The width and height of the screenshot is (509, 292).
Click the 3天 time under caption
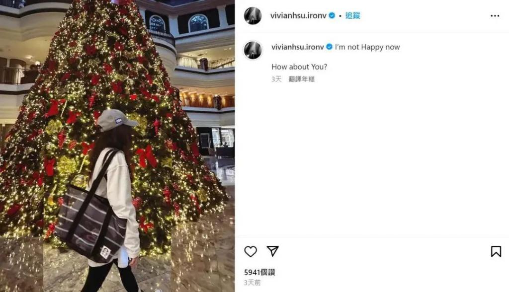pyautogui.click(x=276, y=79)
